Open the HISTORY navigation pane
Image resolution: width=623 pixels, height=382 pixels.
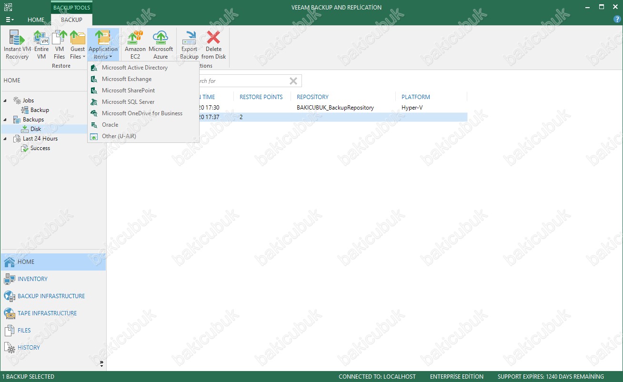coord(53,348)
